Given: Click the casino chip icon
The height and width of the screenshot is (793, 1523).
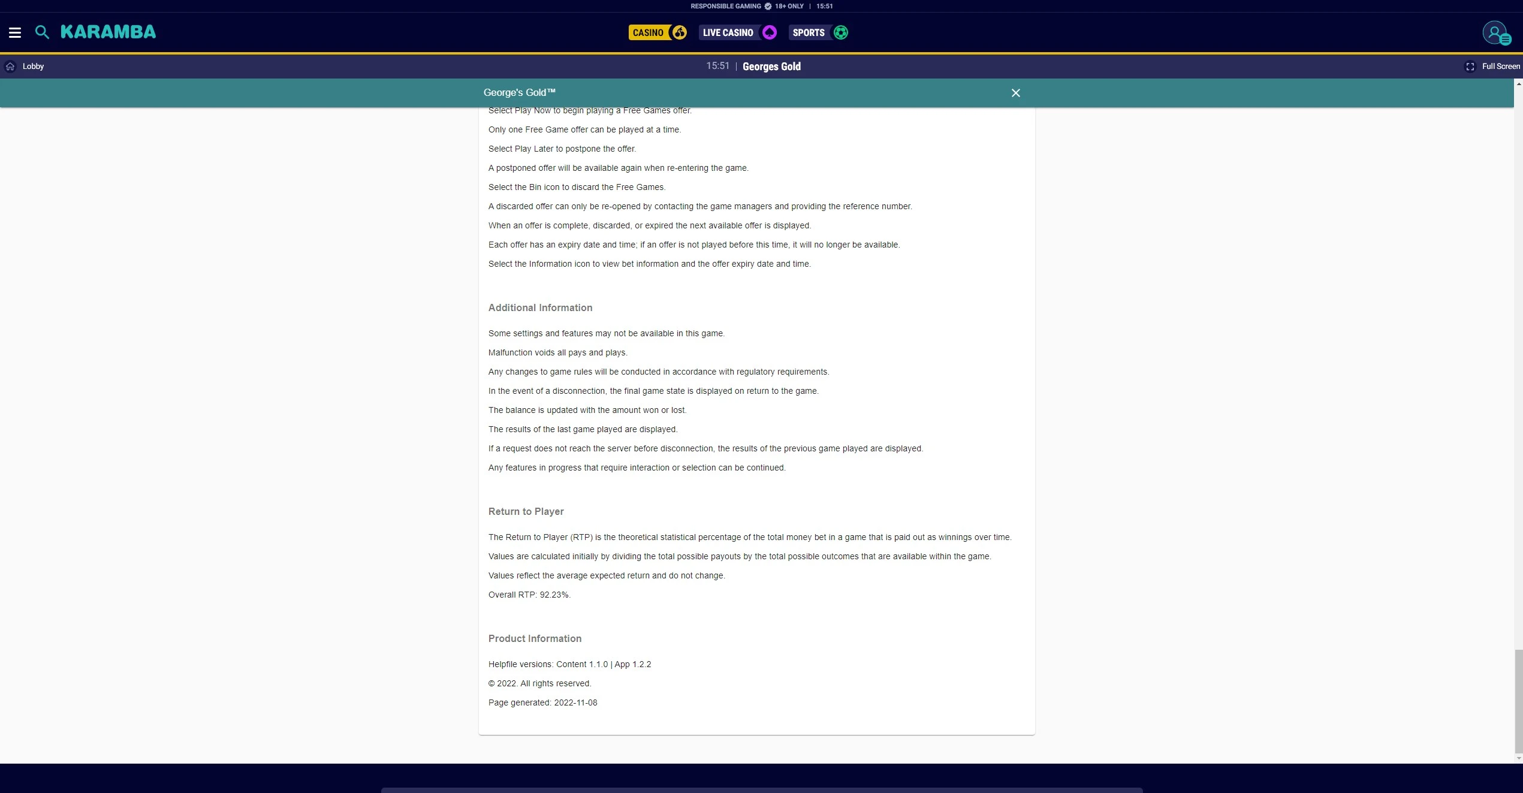Looking at the screenshot, I should (679, 32).
